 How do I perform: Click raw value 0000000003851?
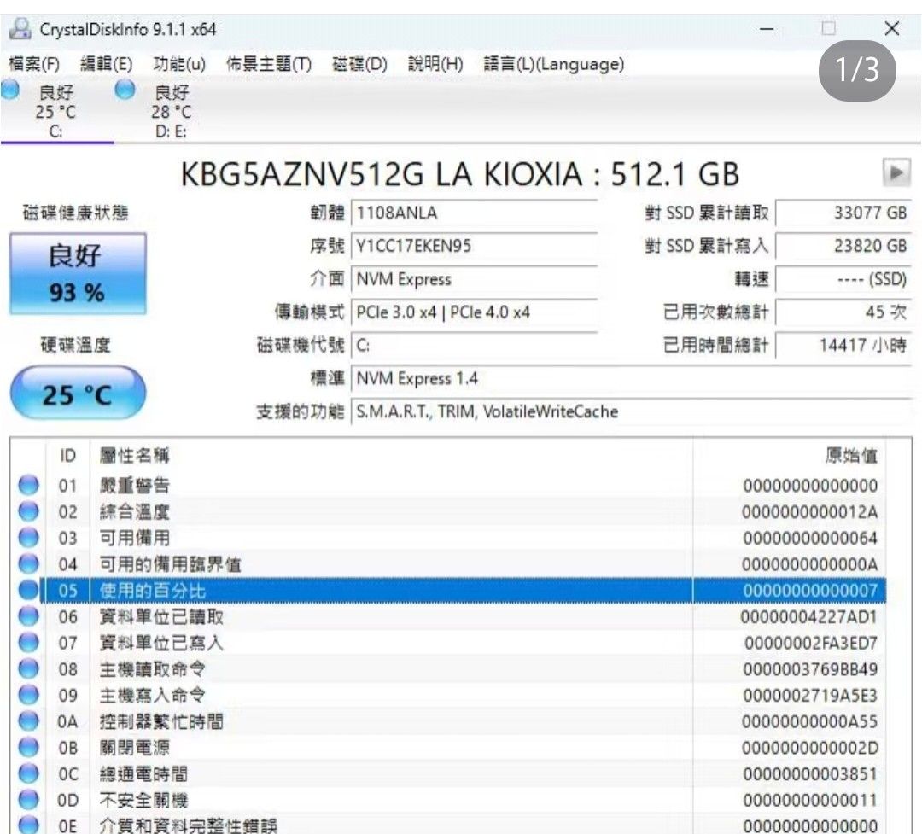point(810,774)
